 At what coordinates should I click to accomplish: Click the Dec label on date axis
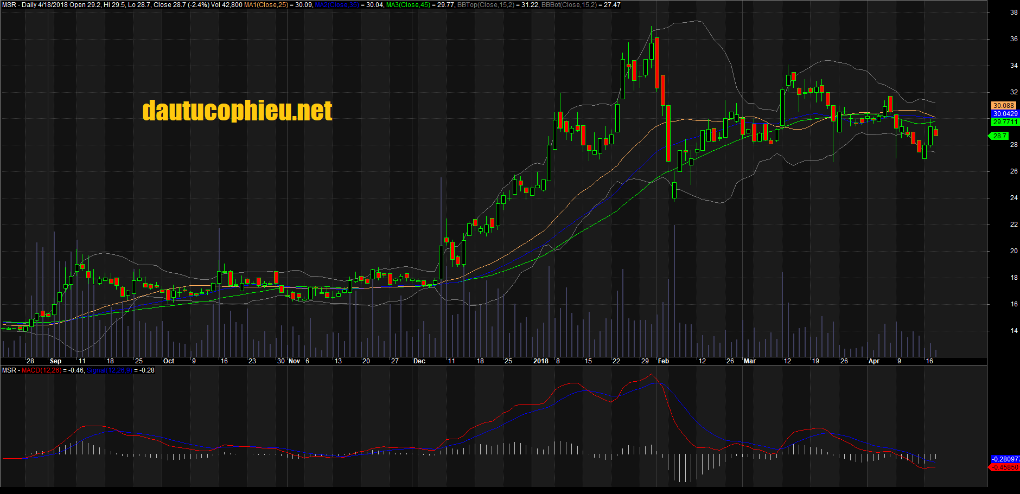click(x=419, y=361)
